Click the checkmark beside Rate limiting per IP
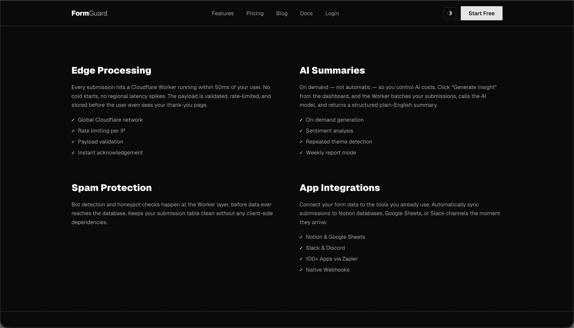This screenshot has width=574, height=328. [x=73, y=131]
